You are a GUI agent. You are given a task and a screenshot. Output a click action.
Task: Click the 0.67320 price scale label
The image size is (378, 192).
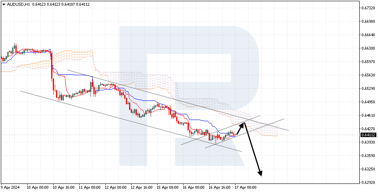(367, 8)
